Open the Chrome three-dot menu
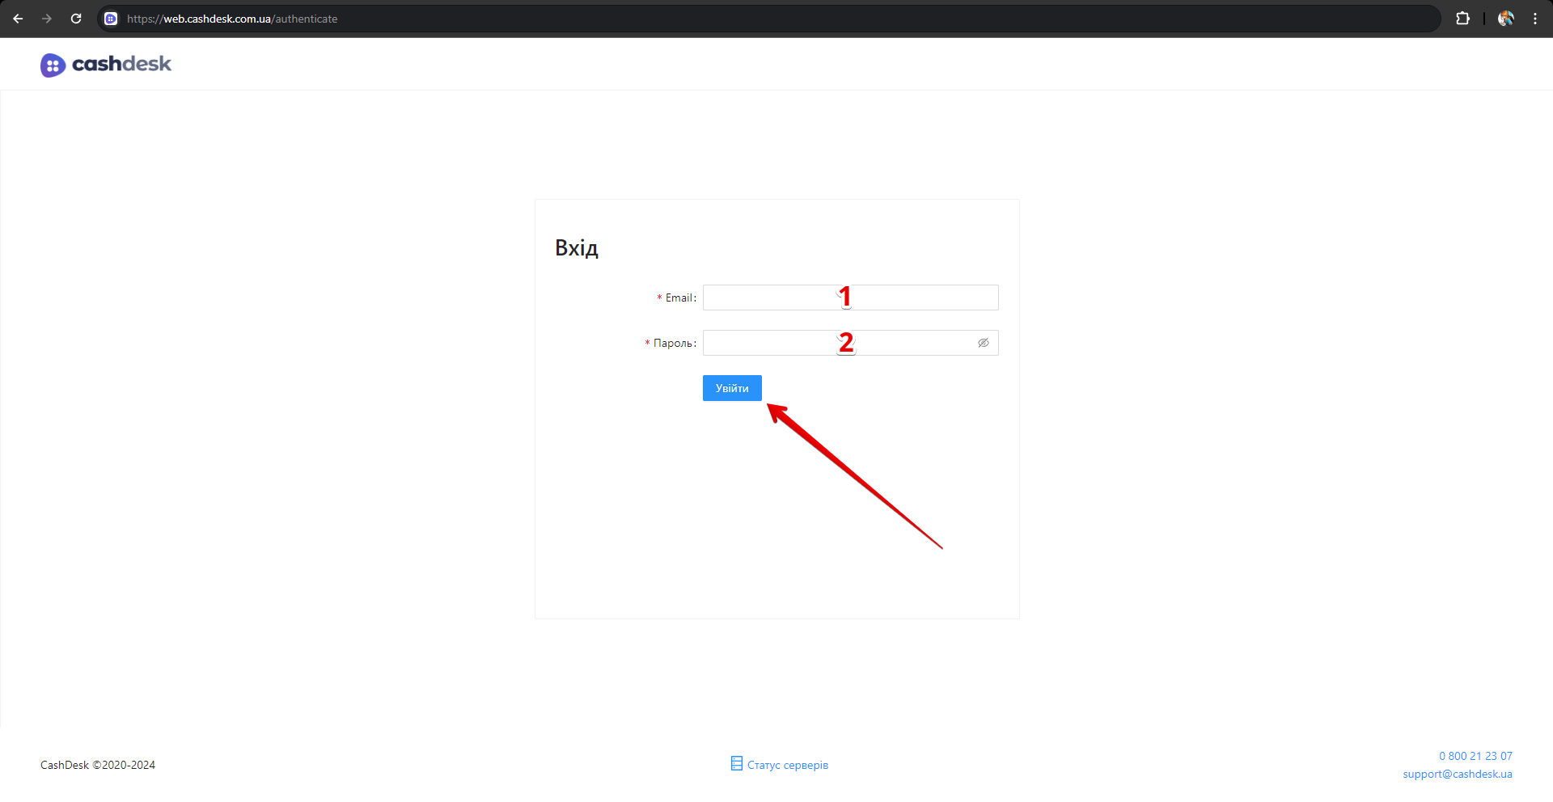1553x802 pixels. tap(1535, 19)
